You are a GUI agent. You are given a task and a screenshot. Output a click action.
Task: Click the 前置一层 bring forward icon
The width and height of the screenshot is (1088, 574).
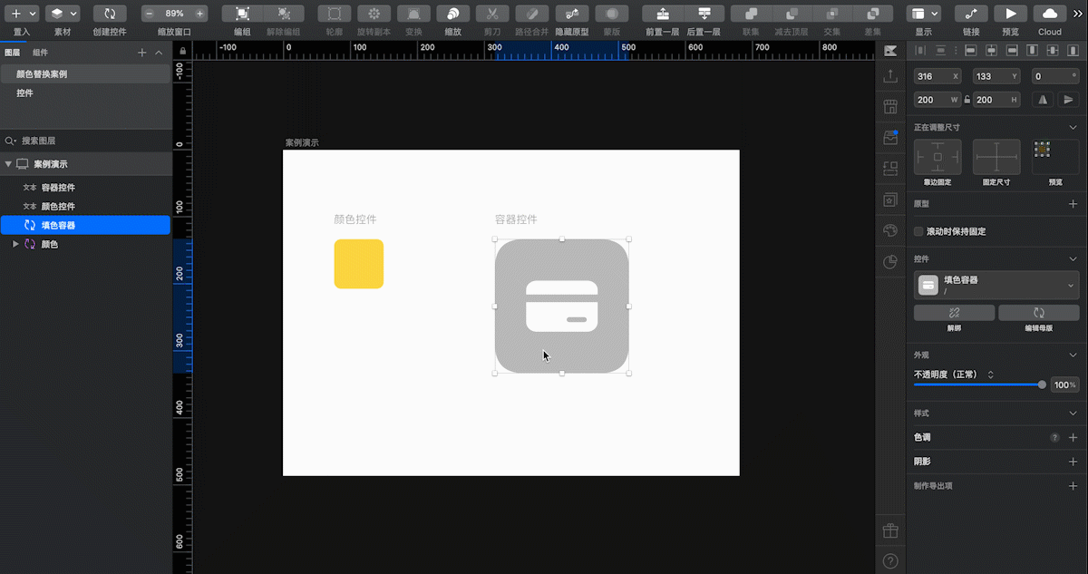(663, 14)
